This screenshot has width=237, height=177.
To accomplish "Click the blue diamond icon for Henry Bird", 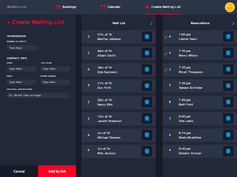I will click(x=147, y=102).
